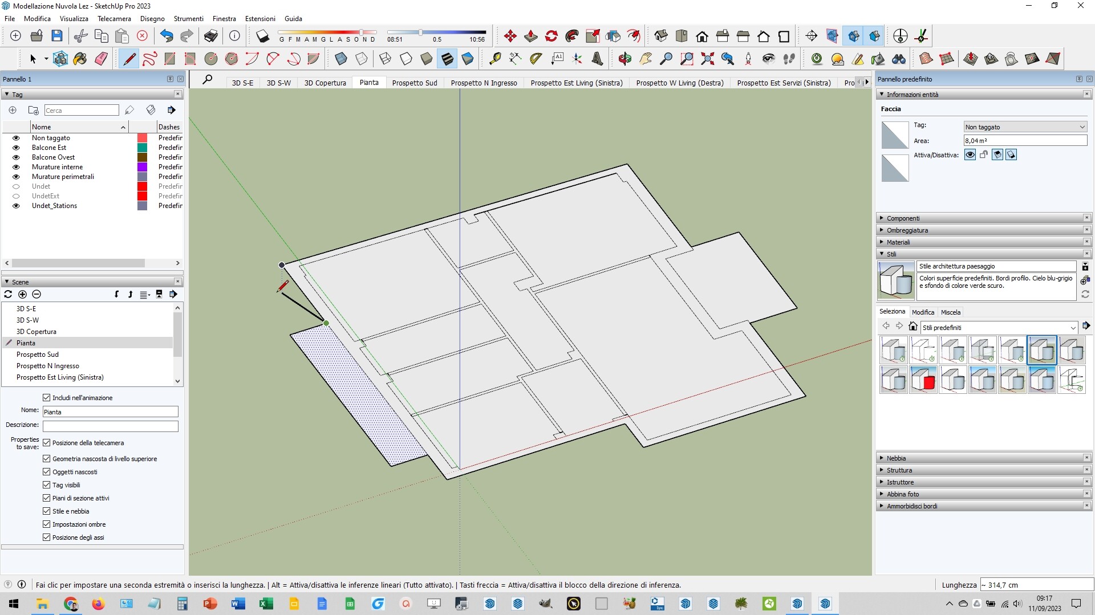Expand the Materiali panel section
The height and width of the screenshot is (615, 1095).
(x=898, y=242)
